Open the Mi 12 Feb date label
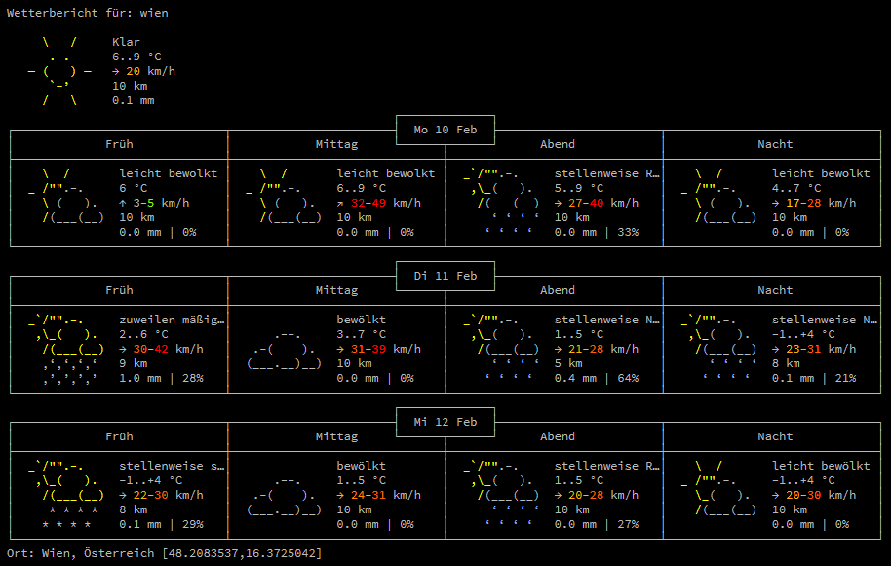Image resolution: width=891 pixels, height=566 pixels. coord(445,422)
